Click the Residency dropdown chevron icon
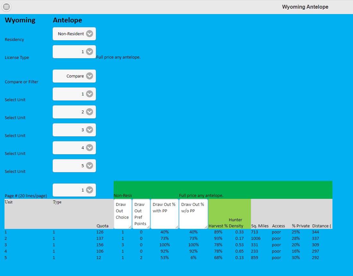This screenshot has height=276, width=353. pos(90,34)
